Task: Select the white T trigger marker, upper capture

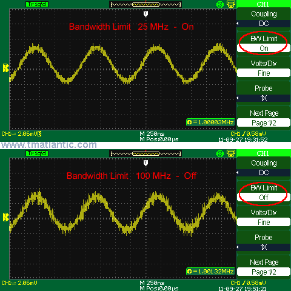Action: point(145,14)
